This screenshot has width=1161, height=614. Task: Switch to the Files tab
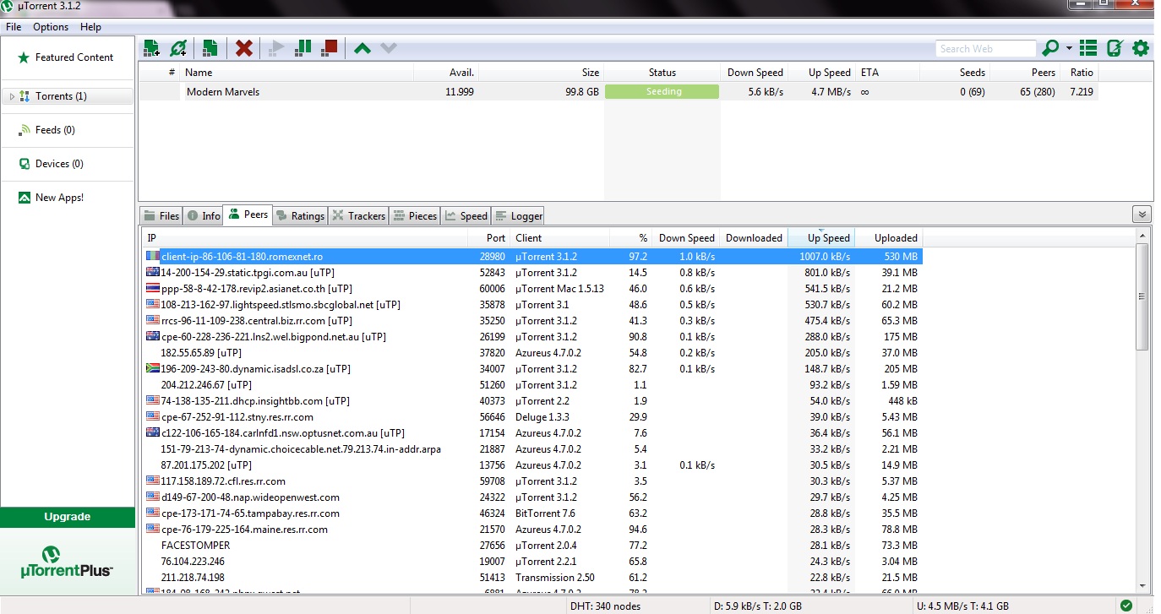(161, 216)
